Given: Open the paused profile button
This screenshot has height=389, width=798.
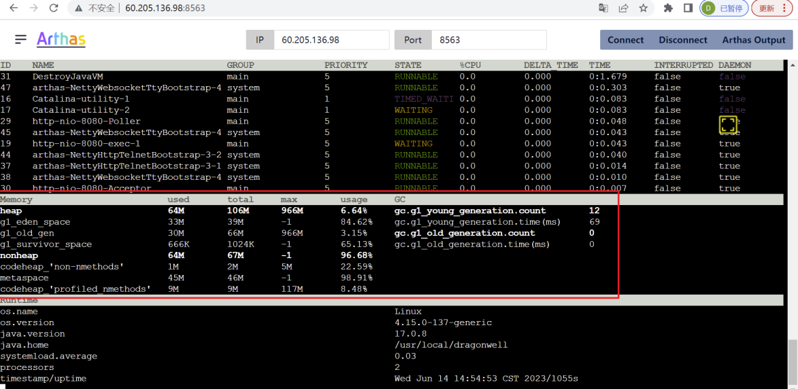Looking at the screenshot, I should coord(725,8).
